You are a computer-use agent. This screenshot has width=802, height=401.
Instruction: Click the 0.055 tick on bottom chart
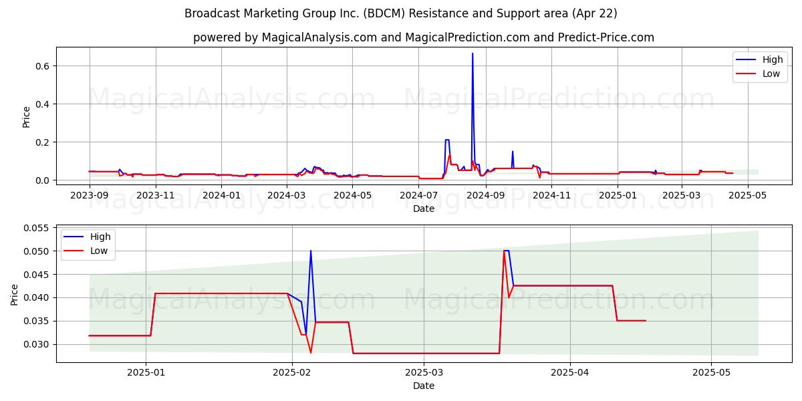(x=37, y=228)
